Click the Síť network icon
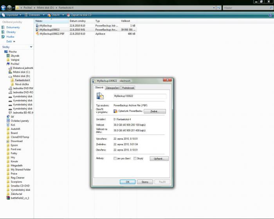This screenshot has height=219, width=274. (8, 117)
